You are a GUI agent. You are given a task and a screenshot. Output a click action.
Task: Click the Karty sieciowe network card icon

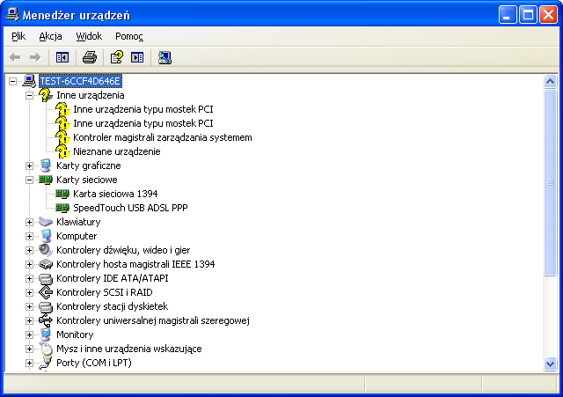click(46, 180)
